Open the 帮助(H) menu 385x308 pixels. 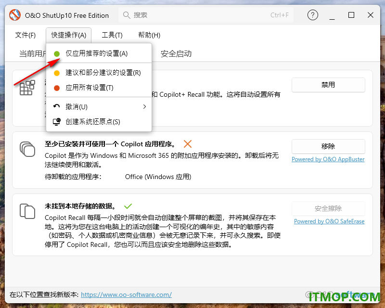[x=149, y=35]
